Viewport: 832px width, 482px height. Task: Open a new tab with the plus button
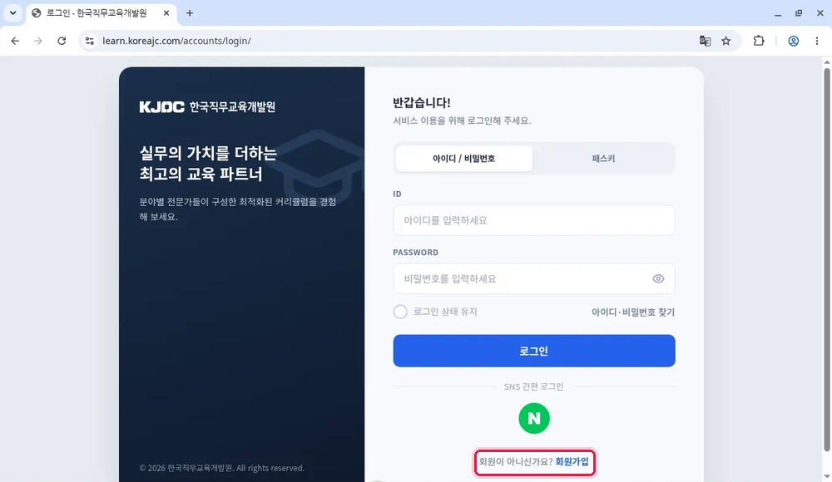(x=190, y=12)
